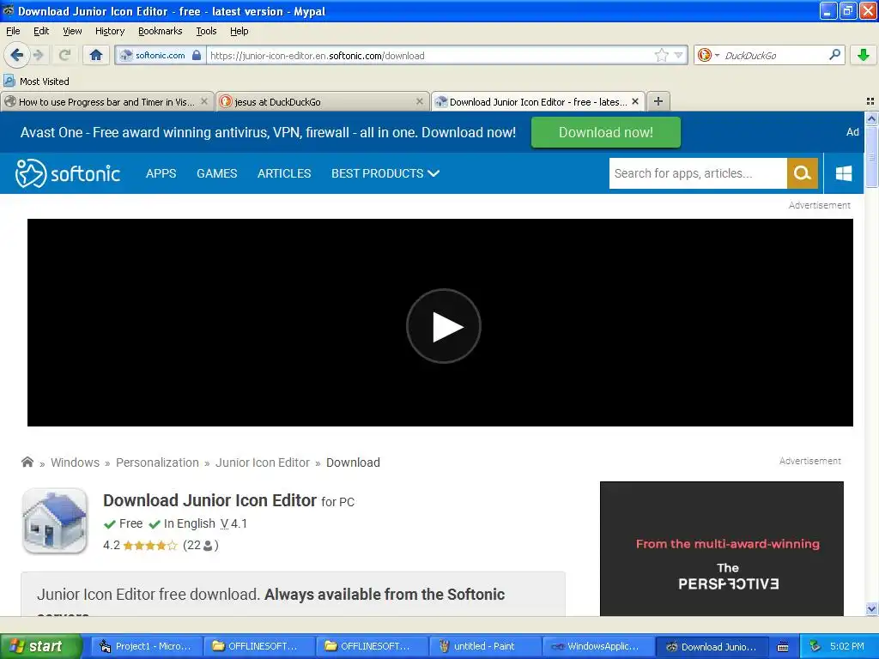Open the Personalization breadcrumb link
879x659 pixels.
click(x=157, y=463)
